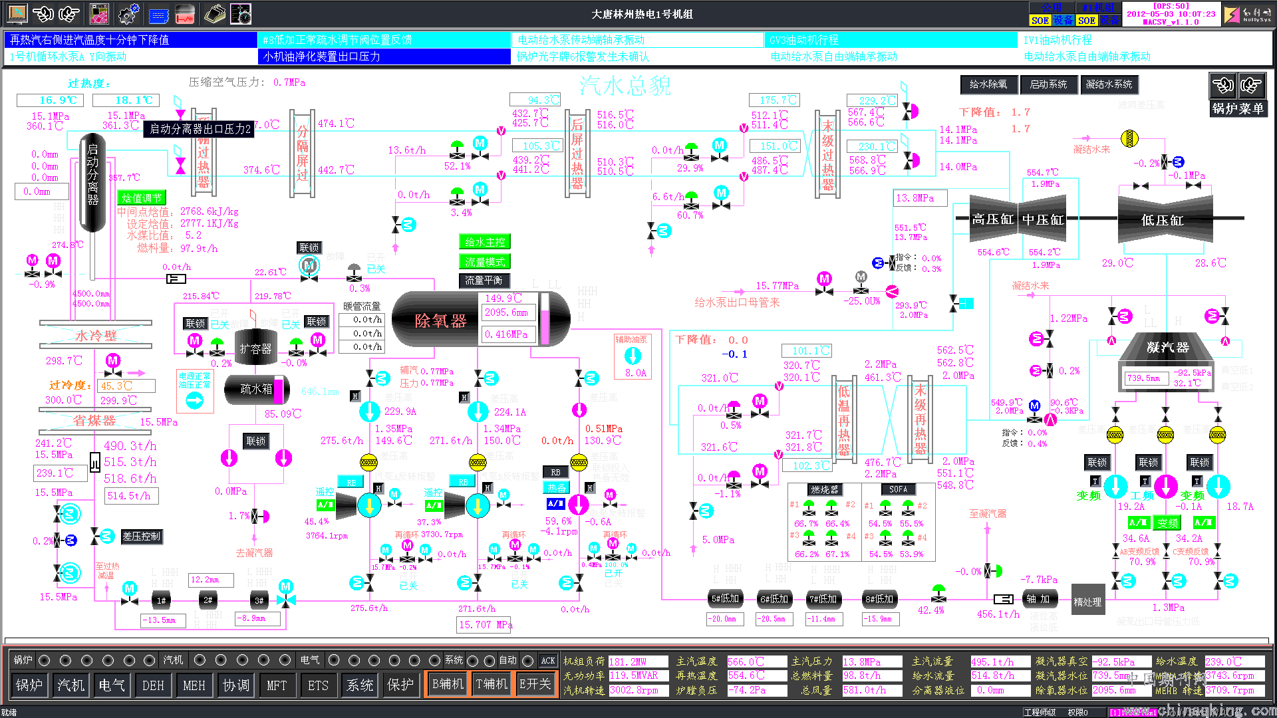1277x718 pixels.
Task: Click indicator lamp right after 锅炉 label
Action: click(x=44, y=660)
